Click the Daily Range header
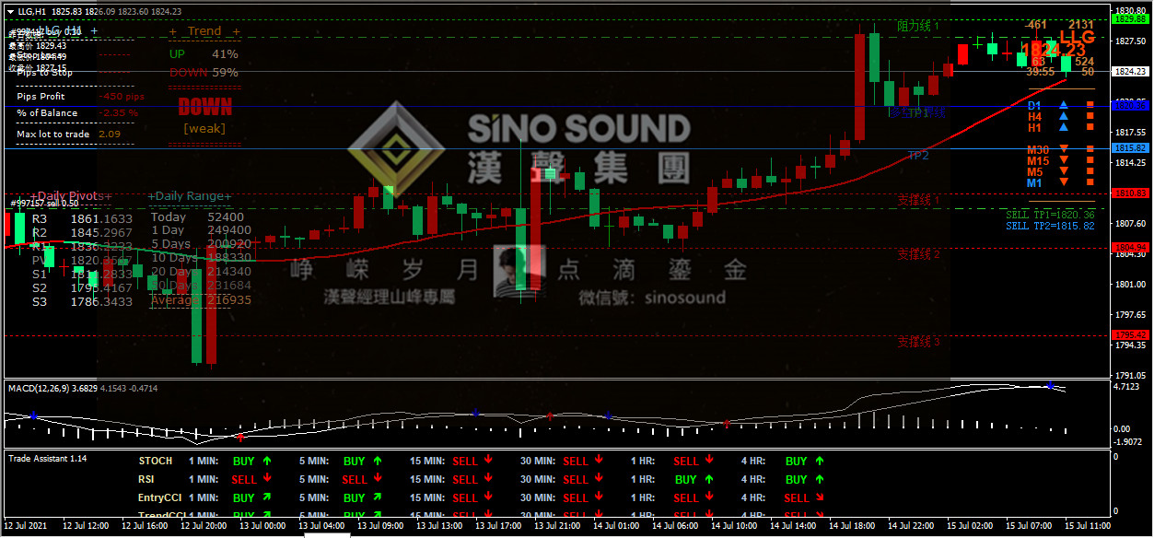This screenshot has width=1154, height=538. [x=190, y=195]
